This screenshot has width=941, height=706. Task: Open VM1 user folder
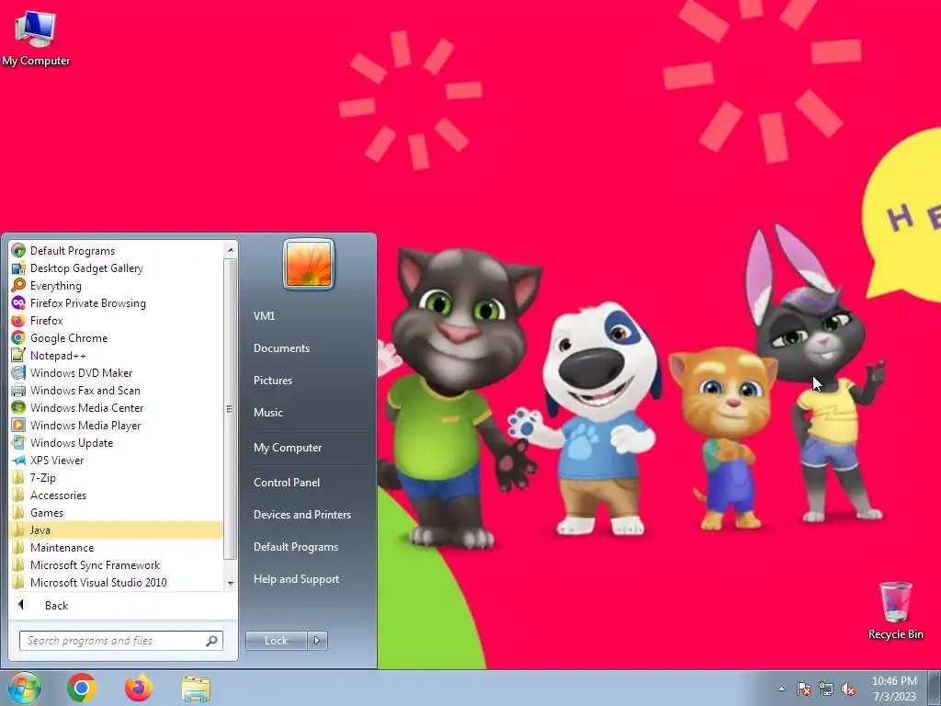point(264,316)
